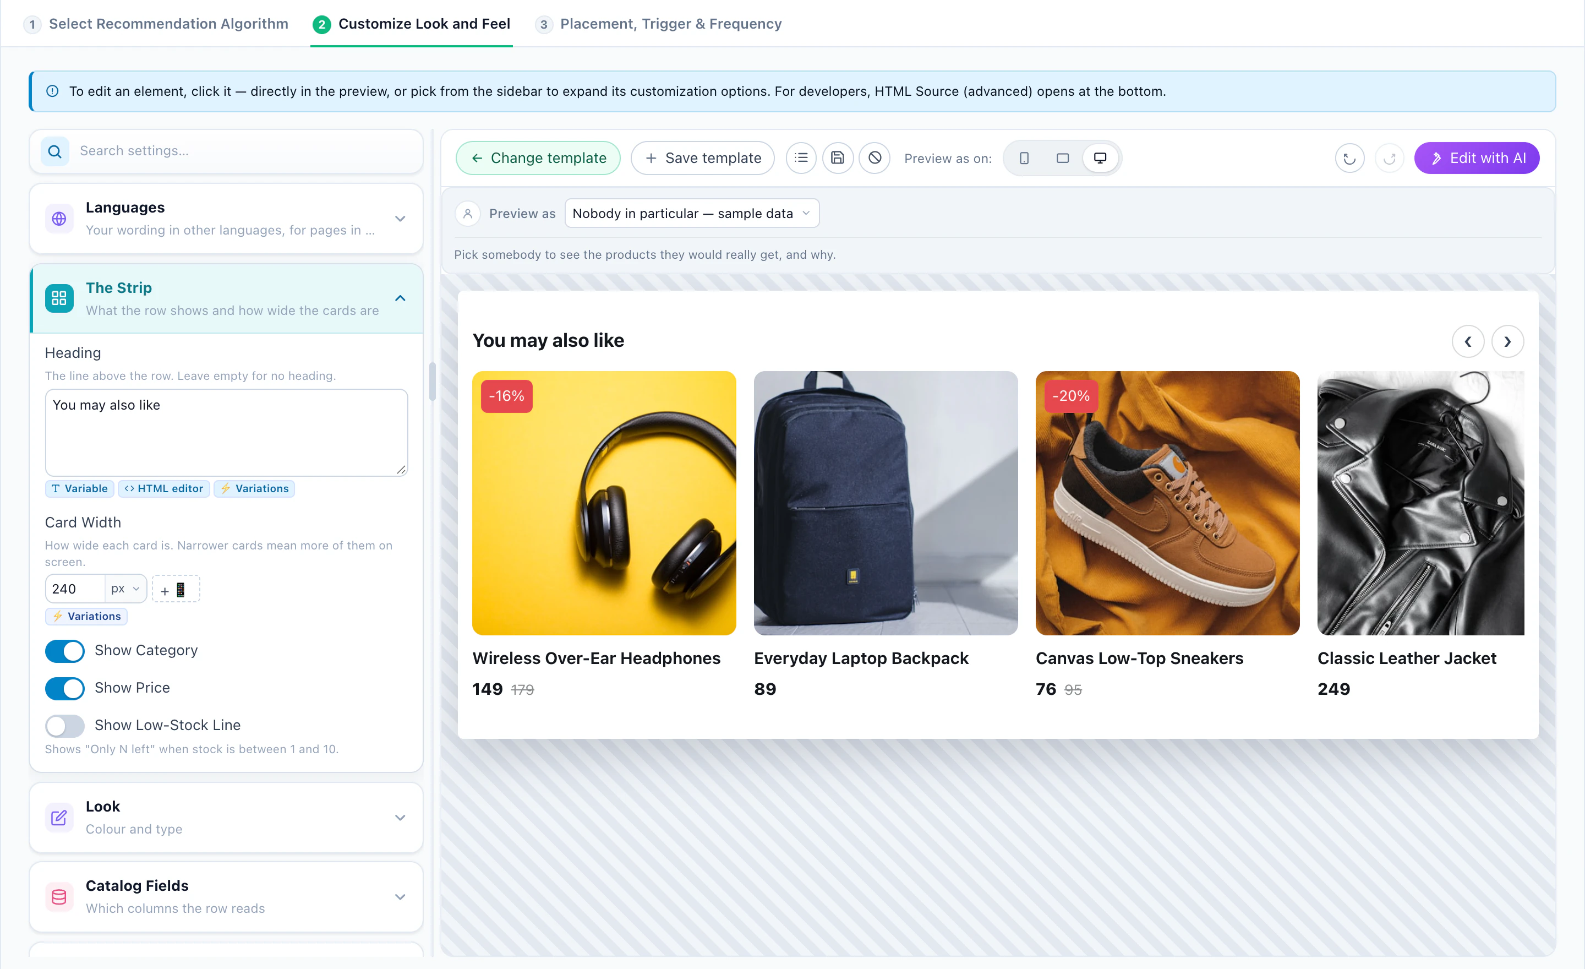Go to next carousel products
This screenshot has height=969, width=1585.
pyautogui.click(x=1507, y=342)
